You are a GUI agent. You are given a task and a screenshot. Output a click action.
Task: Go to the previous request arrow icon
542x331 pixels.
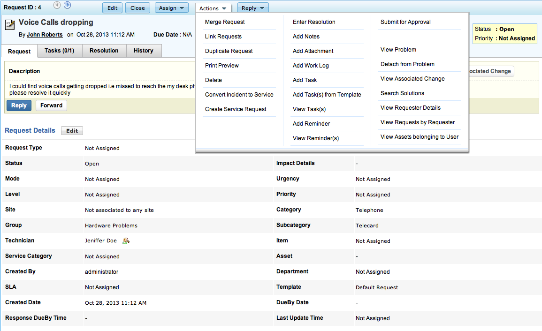(x=57, y=5)
